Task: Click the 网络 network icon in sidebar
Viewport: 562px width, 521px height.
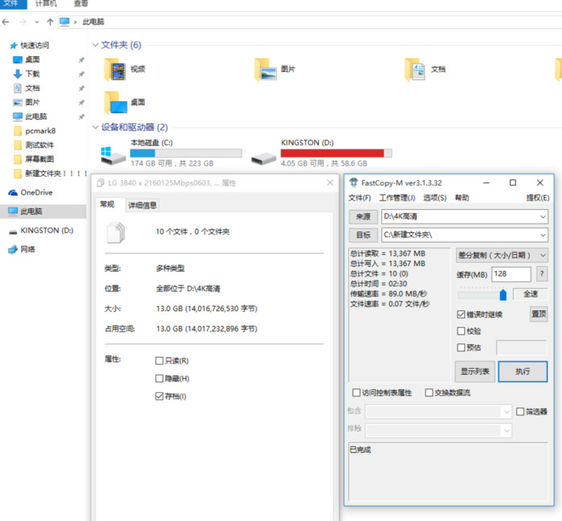Action: pos(14,249)
